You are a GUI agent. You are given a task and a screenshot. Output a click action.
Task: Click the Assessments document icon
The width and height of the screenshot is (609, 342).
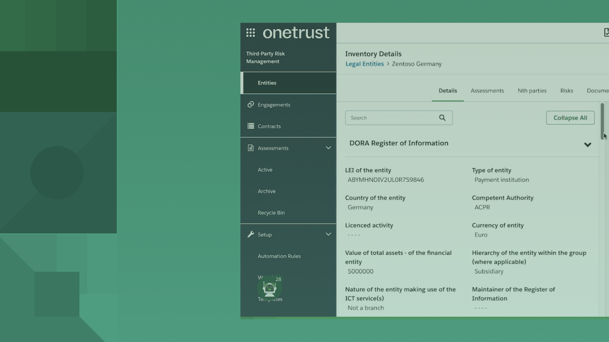[251, 148]
